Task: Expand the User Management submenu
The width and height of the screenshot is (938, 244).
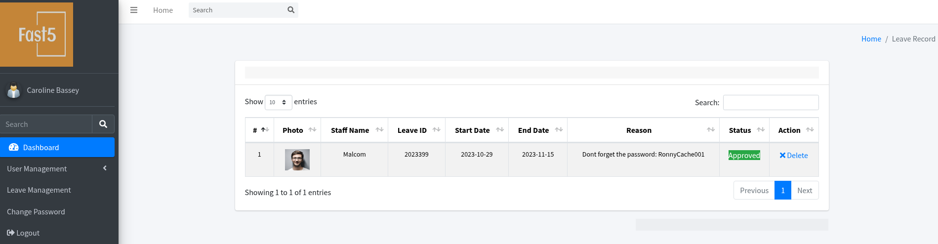Action: tap(57, 168)
